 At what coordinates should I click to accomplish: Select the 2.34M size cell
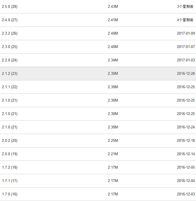coord(113,60)
